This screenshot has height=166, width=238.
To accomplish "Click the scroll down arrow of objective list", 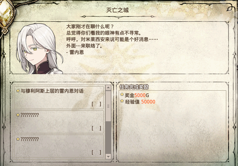I will [x=108, y=156].
